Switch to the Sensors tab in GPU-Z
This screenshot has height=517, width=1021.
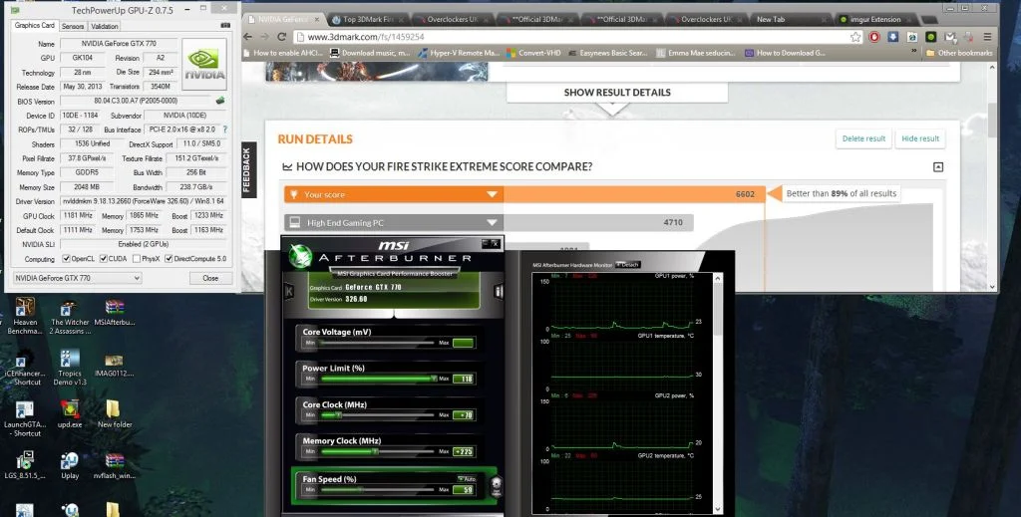tap(72, 26)
